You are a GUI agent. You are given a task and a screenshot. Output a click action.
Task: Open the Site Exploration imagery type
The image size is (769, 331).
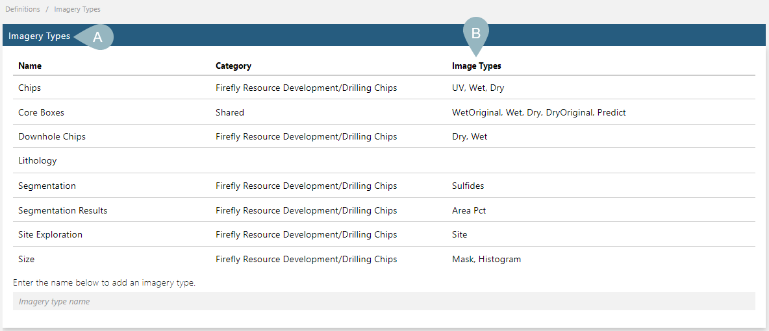pos(50,234)
